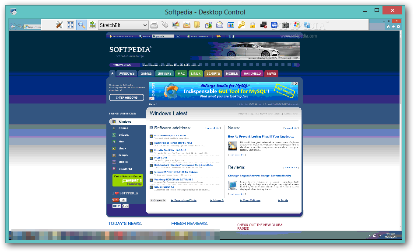Click 'CHECK OUT THE NEW GLOBAL PAGES!' text
The width and height of the screenshot is (414, 252).
pos(260,227)
